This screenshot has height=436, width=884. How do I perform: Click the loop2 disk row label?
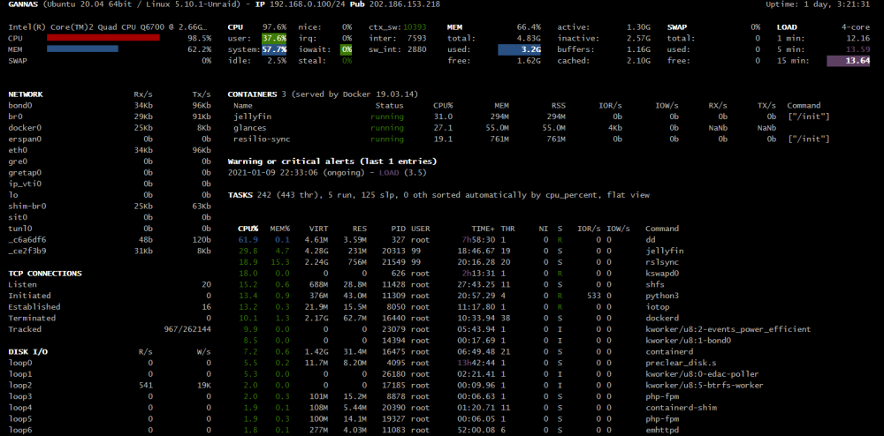[x=20, y=386]
